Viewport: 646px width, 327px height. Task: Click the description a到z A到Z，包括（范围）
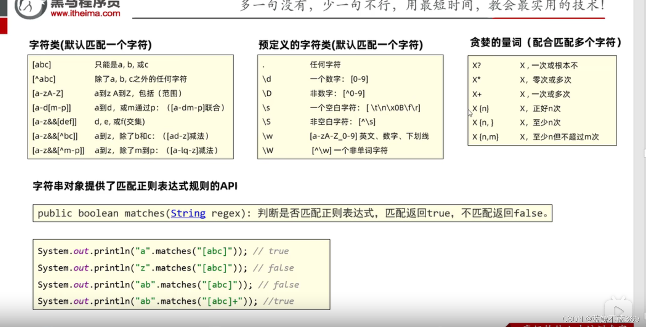coord(139,93)
